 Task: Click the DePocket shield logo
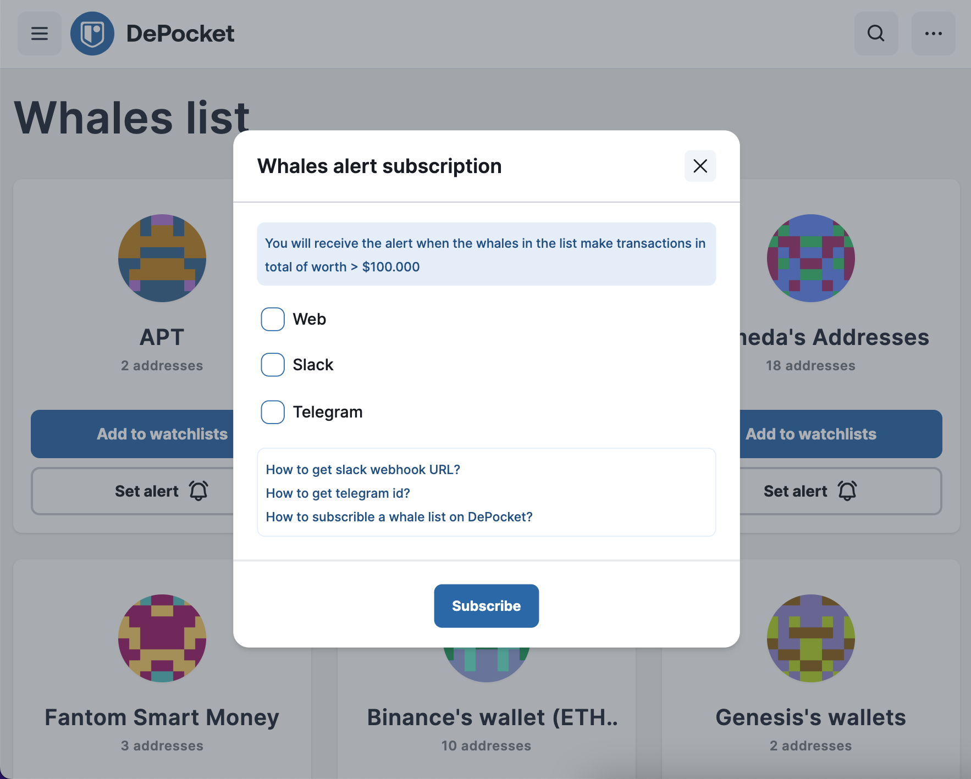tap(92, 34)
